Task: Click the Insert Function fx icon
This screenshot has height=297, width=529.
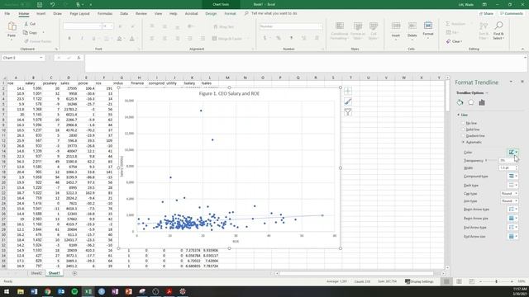Action: 79,58
